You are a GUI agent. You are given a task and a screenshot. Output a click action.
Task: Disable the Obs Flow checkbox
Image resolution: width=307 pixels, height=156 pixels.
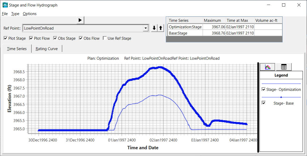(81, 38)
